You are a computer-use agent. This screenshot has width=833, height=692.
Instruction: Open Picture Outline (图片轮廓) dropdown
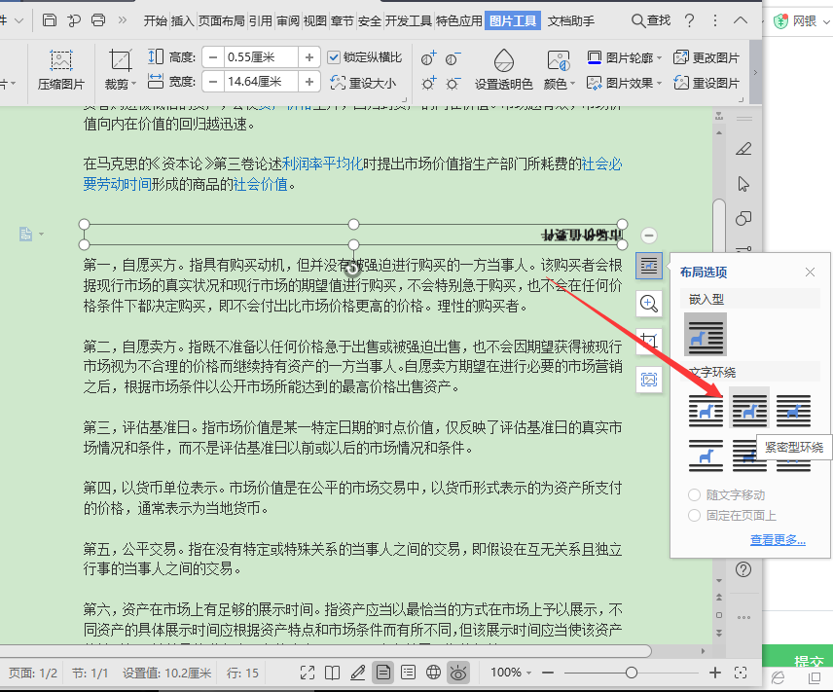tap(624, 57)
